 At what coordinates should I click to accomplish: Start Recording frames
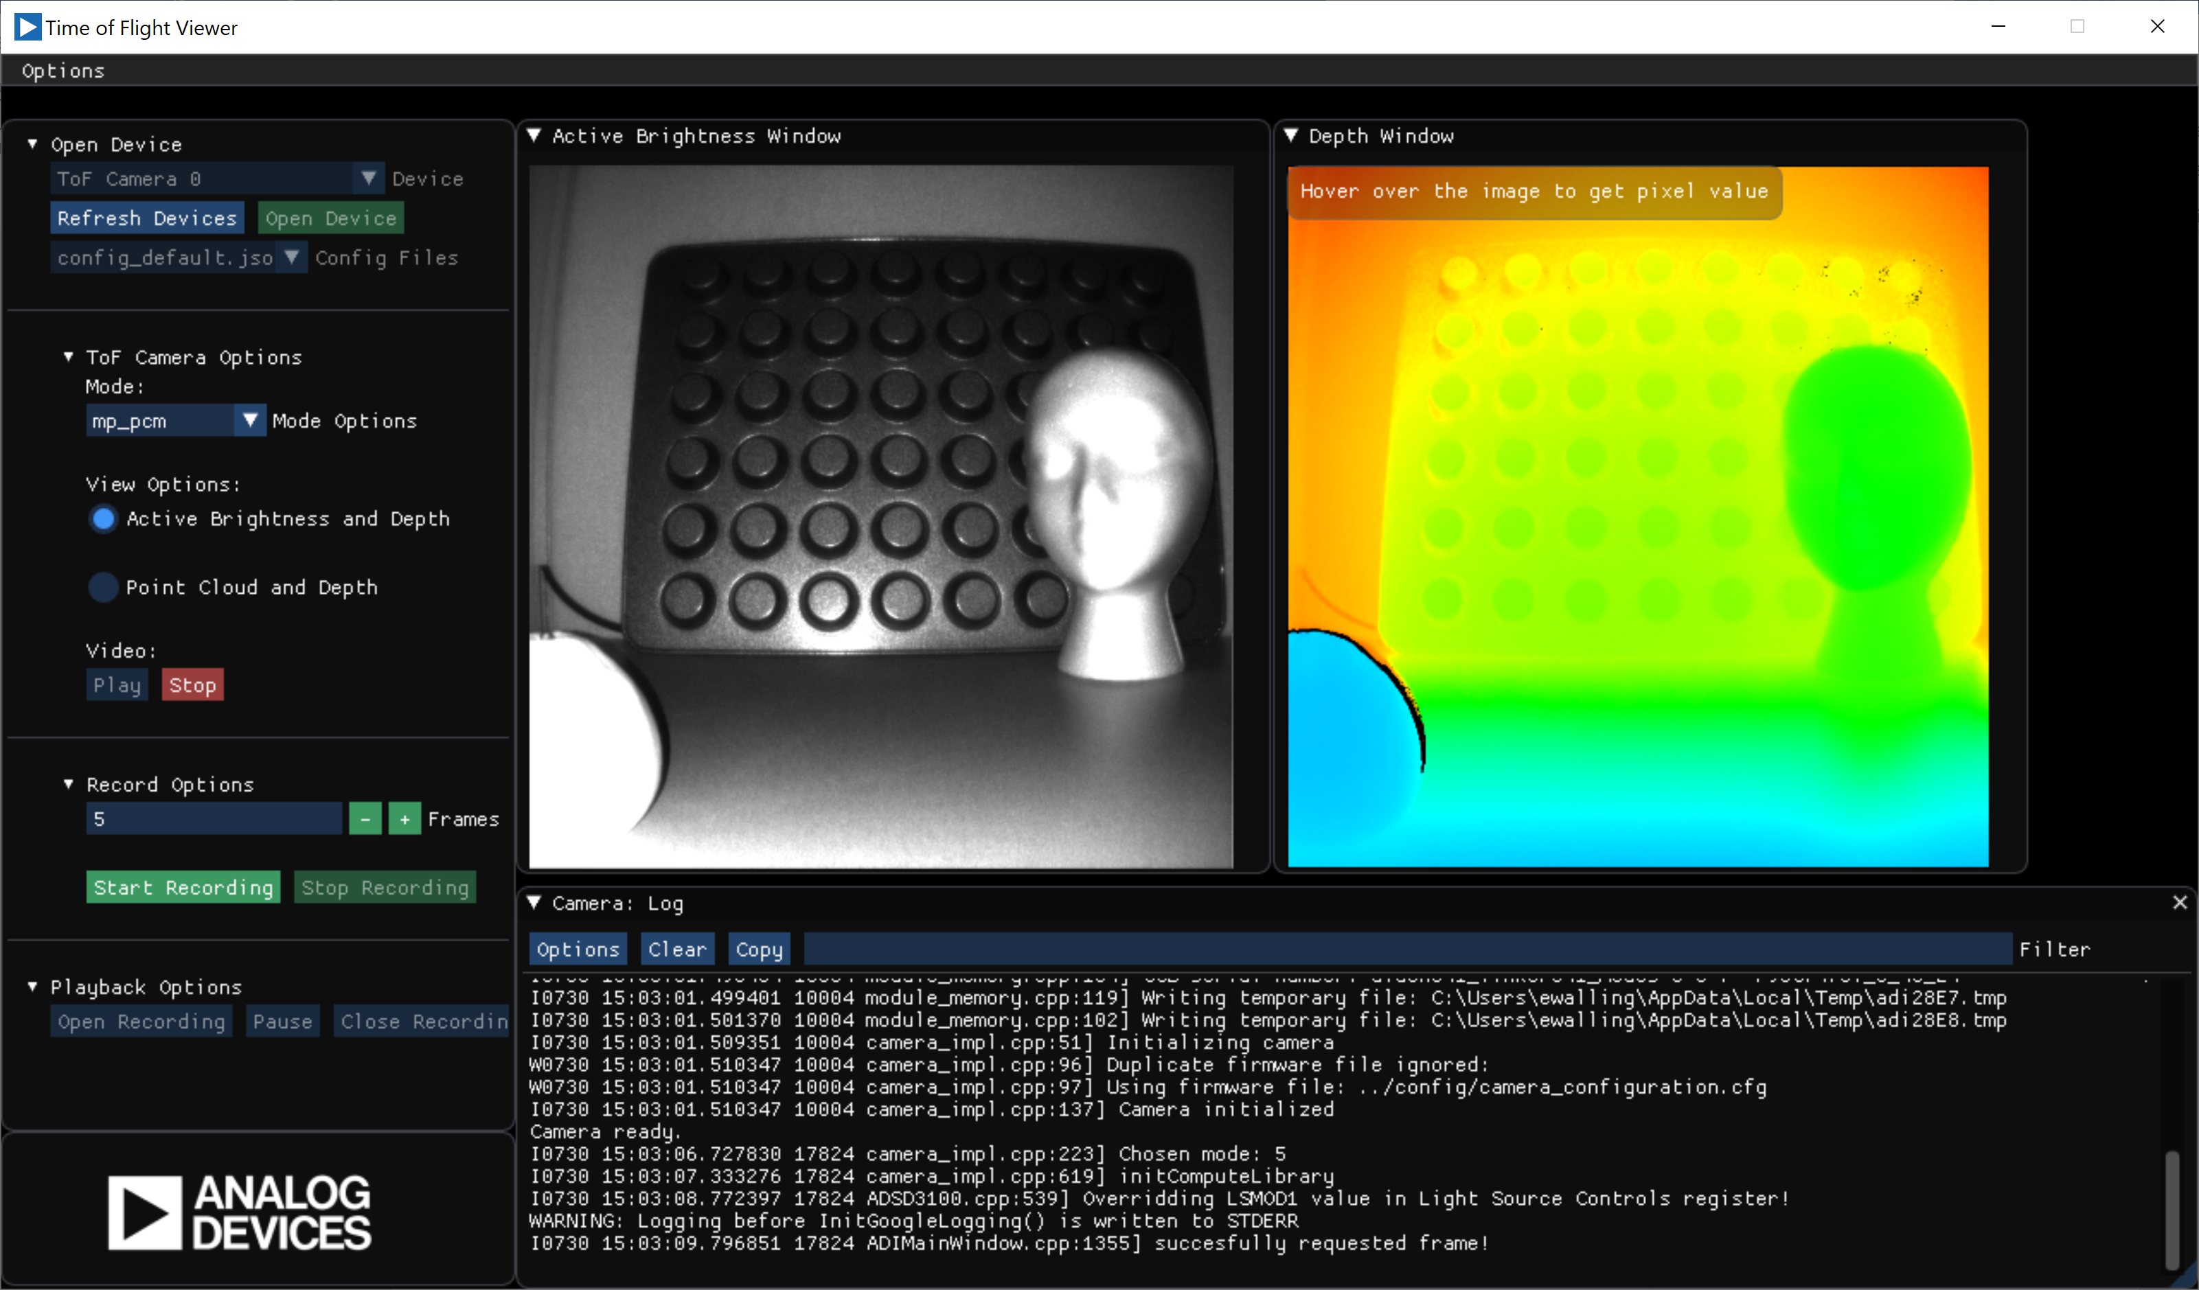(x=183, y=887)
